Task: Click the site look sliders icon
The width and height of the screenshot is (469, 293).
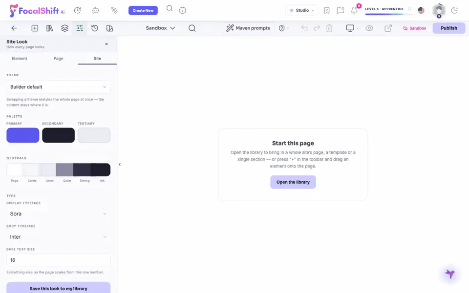Action: 80,28
